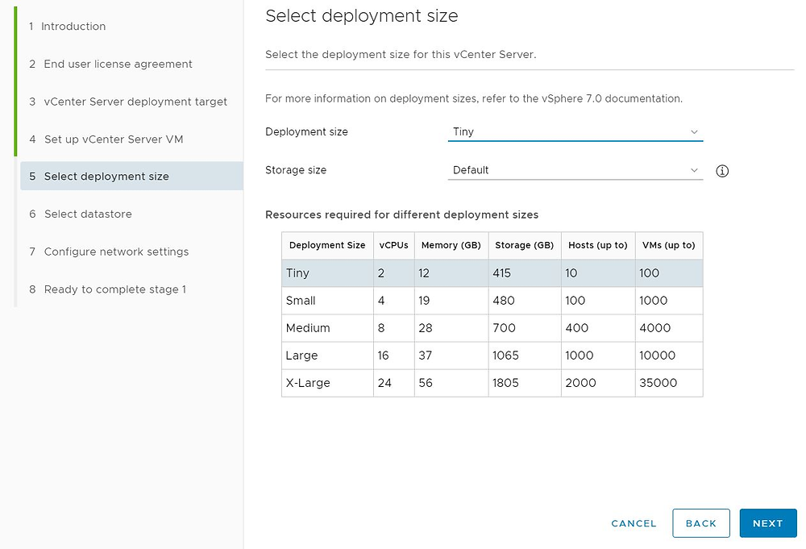The width and height of the screenshot is (806, 549).
Task: Select step 7 Configure network settings
Action: (109, 252)
